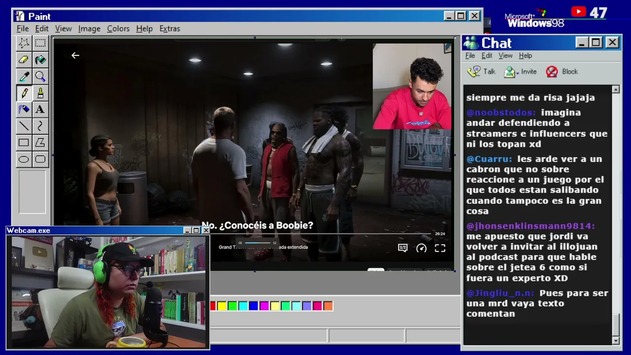Click the Paint title bar app icon
This screenshot has width=631, height=355.
[20, 16]
